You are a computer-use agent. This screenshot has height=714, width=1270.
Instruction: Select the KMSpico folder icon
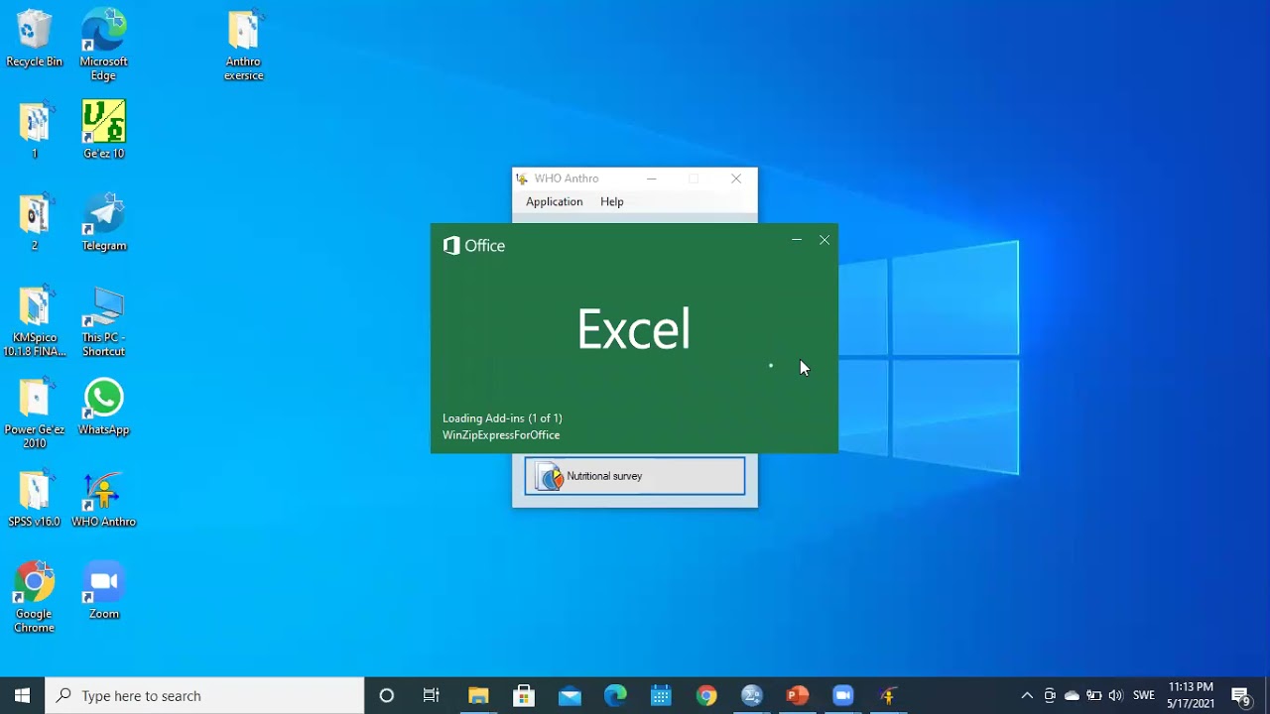[35, 321]
